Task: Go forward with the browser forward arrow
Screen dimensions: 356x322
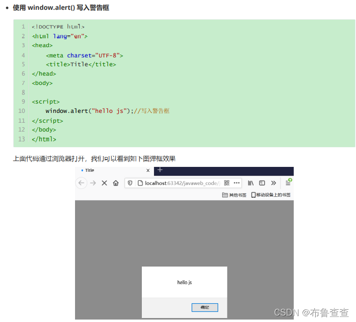Action: point(93,183)
